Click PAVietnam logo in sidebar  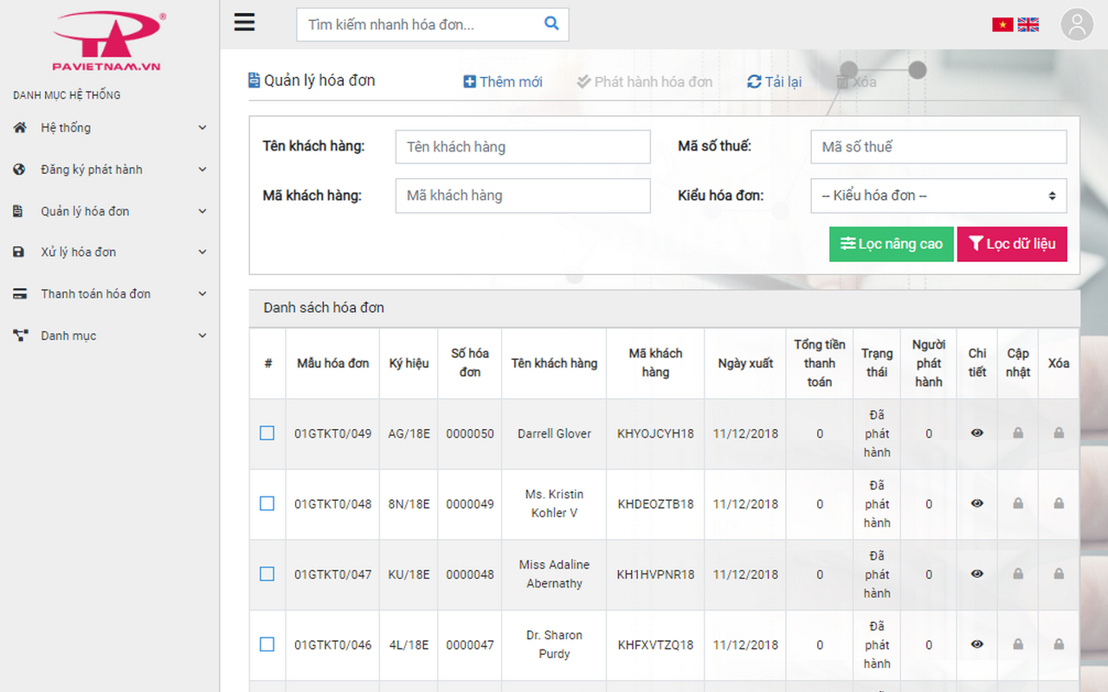pyautogui.click(x=106, y=42)
